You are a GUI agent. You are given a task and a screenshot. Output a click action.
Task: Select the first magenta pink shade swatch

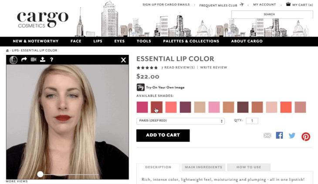click(x=142, y=107)
